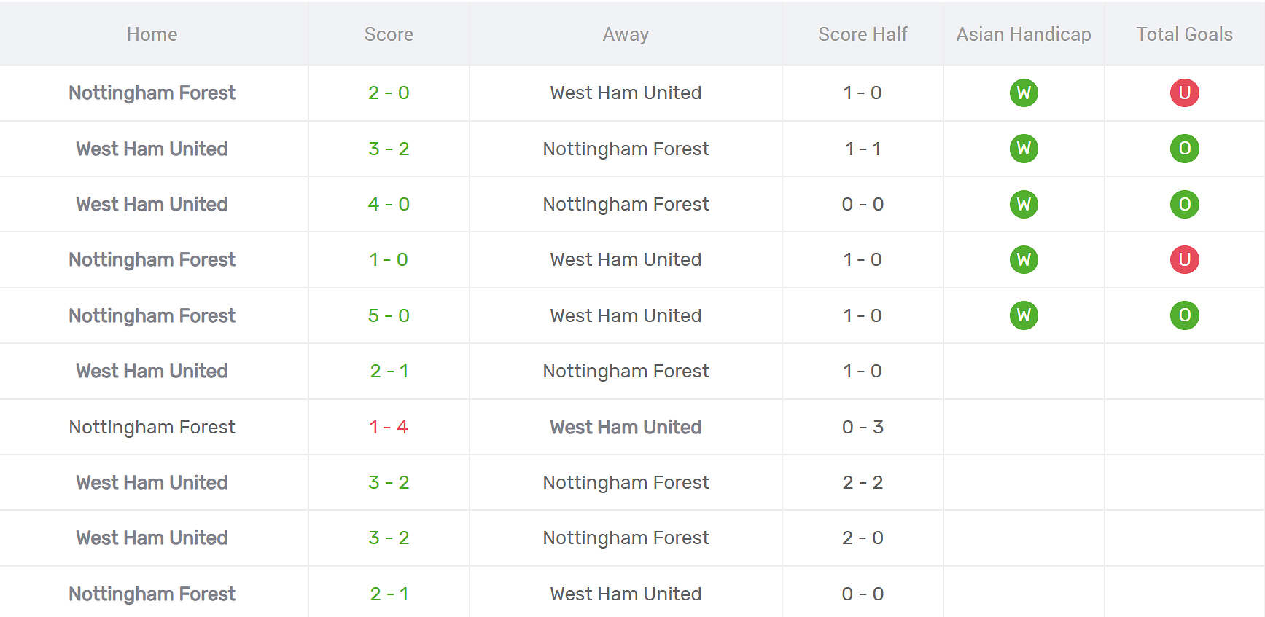Click the Home column header
Viewport: 1265px width, 617px height.
click(152, 34)
